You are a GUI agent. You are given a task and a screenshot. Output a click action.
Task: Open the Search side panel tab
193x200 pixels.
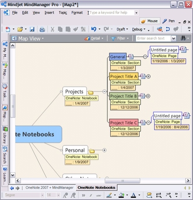[5, 155]
